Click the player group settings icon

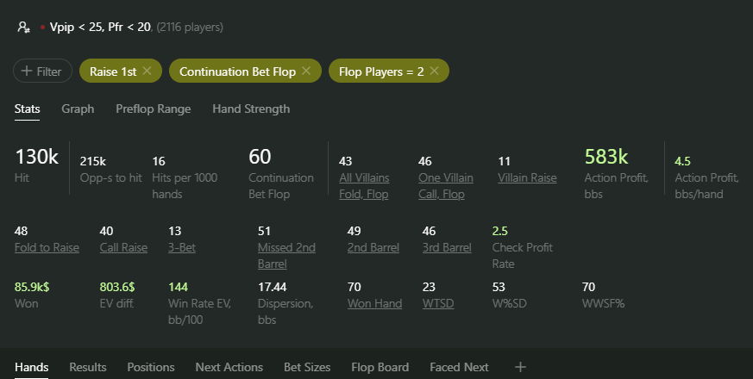(23, 28)
